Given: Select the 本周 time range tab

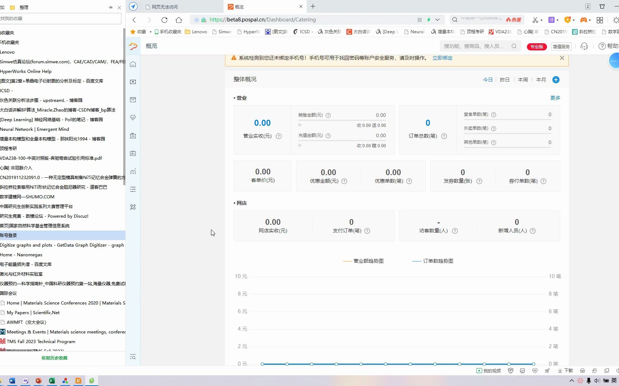Looking at the screenshot, I should (x=523, y=80).
